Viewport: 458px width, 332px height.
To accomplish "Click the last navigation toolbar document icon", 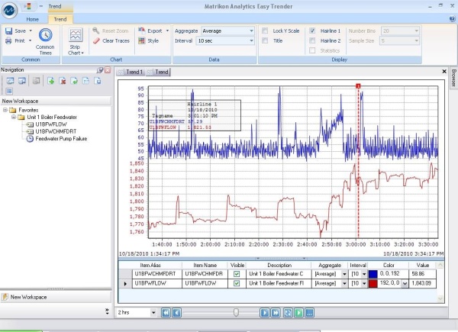I will point(98,81).
